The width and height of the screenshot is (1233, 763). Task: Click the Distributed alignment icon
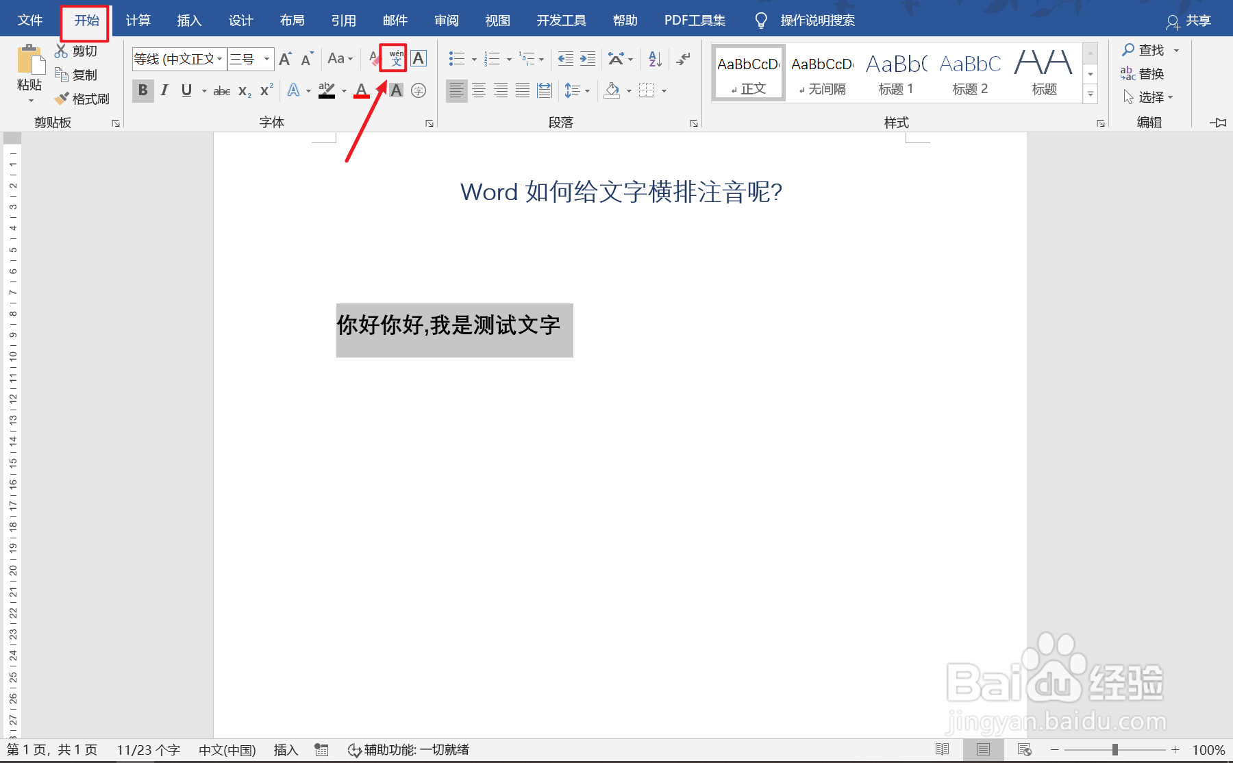click(x=545, y=90)
